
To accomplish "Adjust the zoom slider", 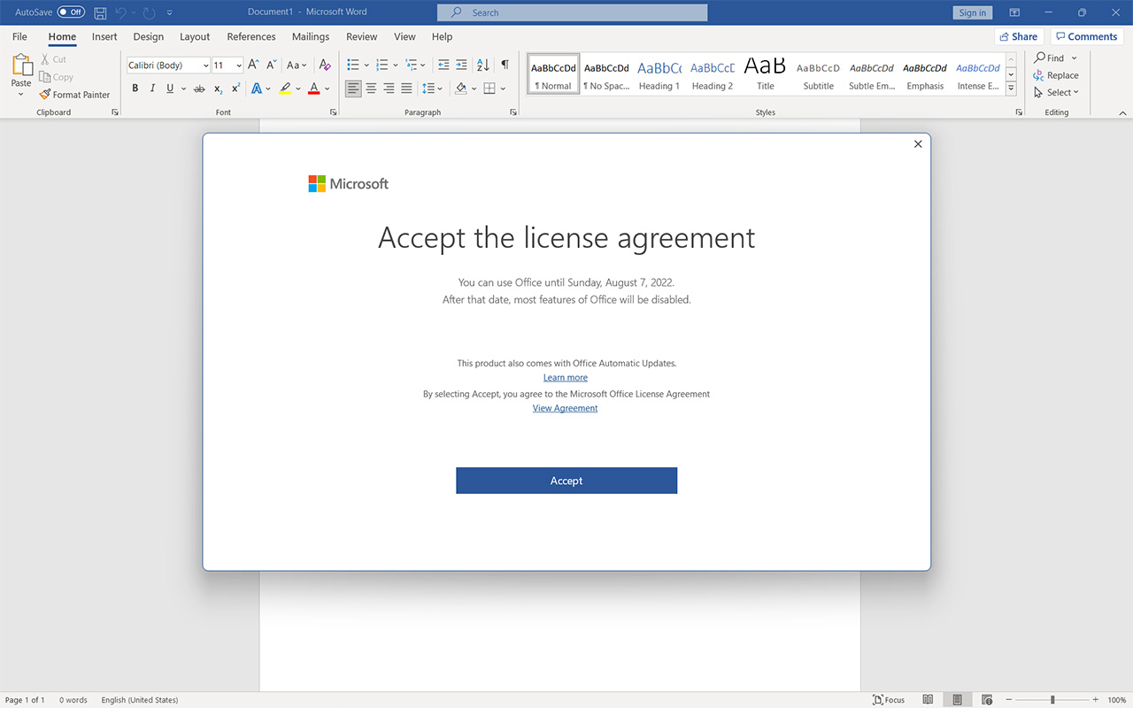I will (x=1052, y=700).
